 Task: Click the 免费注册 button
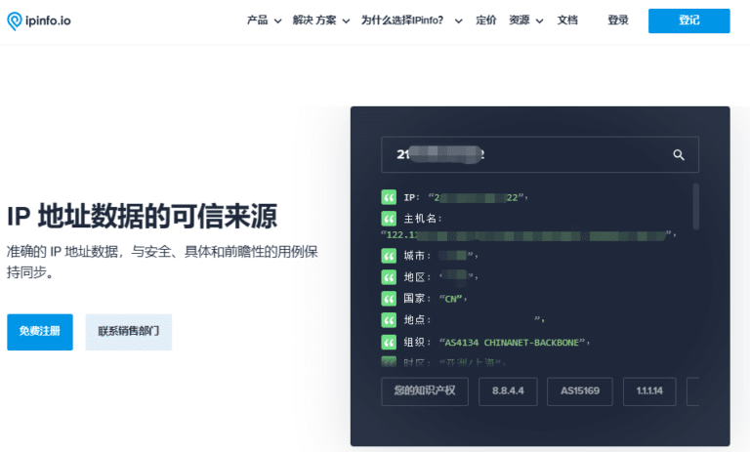(x=40, y=332)
